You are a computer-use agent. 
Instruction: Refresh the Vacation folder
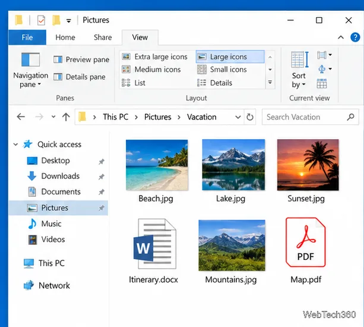[x=250, y=117]
